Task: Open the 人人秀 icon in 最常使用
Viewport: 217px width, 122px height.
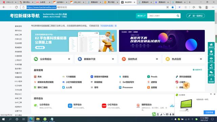Action: pos(63,87)
